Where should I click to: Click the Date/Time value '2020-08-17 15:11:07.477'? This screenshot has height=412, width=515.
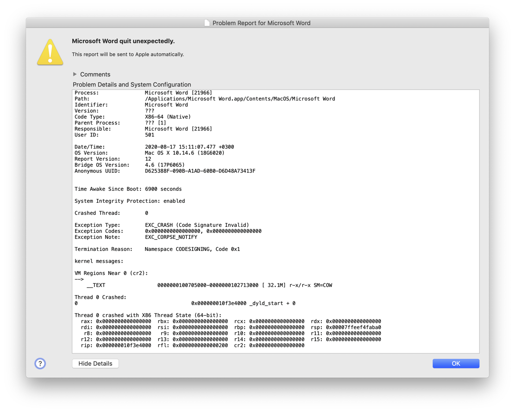click(180, 147)
